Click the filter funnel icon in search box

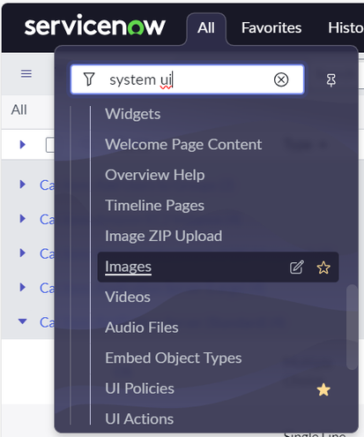pos(89,79)
